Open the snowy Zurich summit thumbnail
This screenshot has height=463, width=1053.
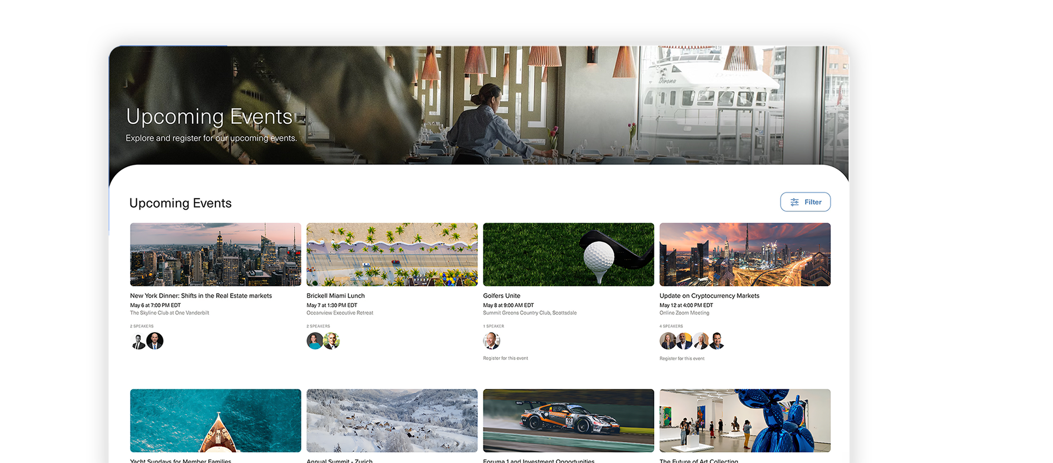tap(392, 420)
